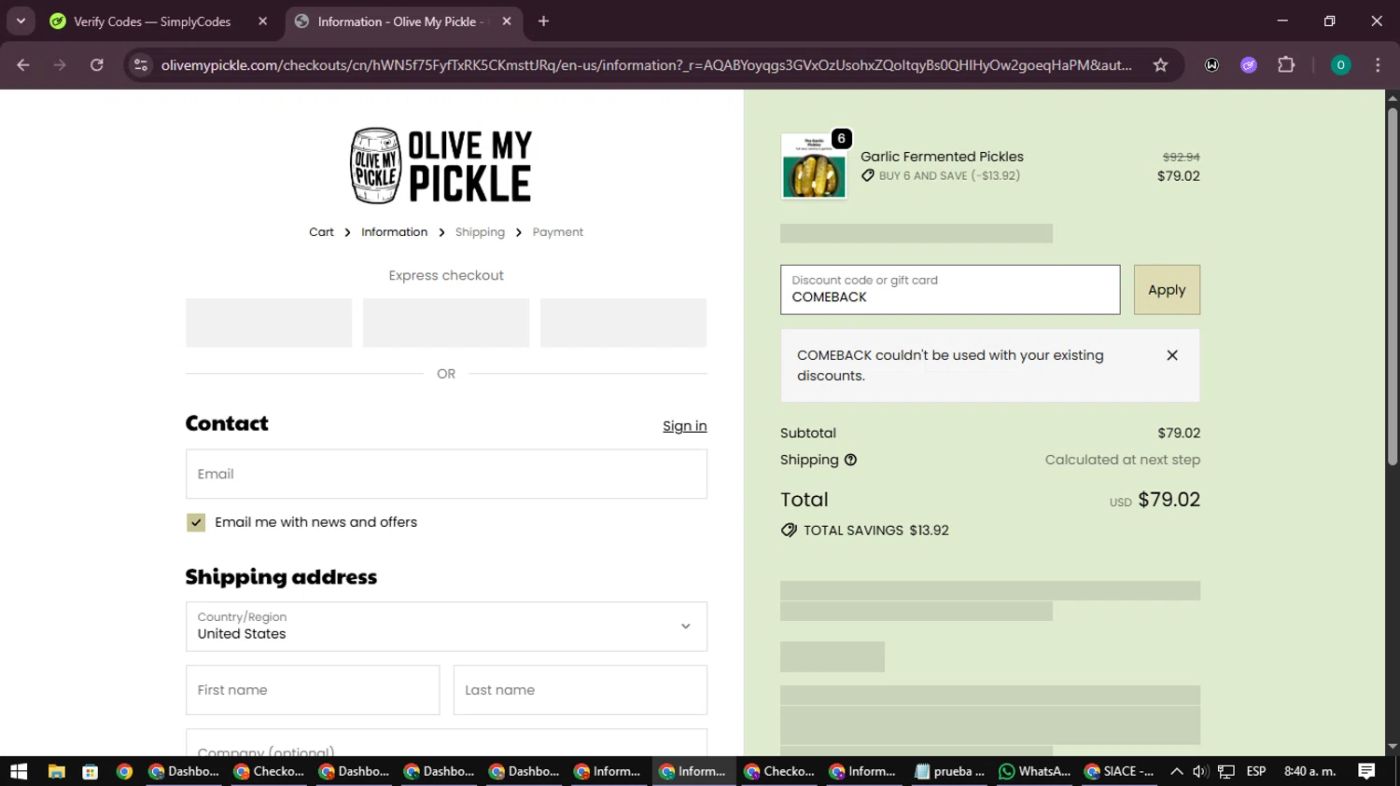The height and width of the screenshot is (786, 1400).
Task: Open a new browser tab
Action: tap(543, 21)
